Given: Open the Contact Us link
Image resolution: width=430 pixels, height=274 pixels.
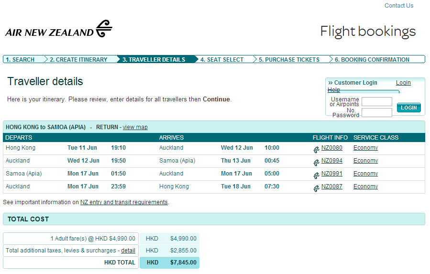Looking at the screenshot, I should [x=398, y=6].
